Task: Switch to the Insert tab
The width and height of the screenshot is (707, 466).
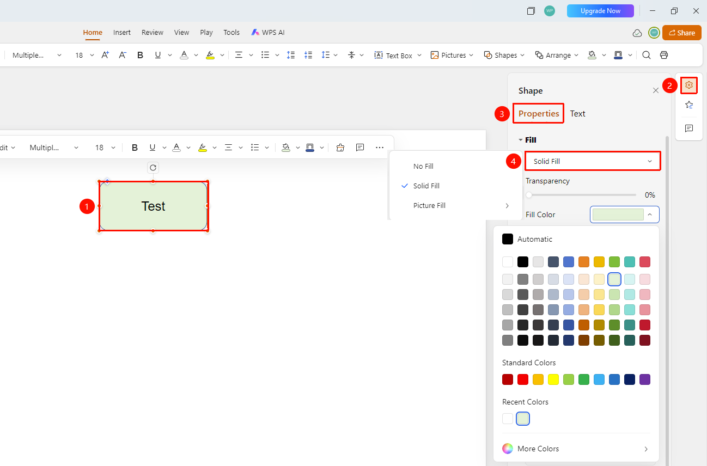Action: [x=122, y=33]
